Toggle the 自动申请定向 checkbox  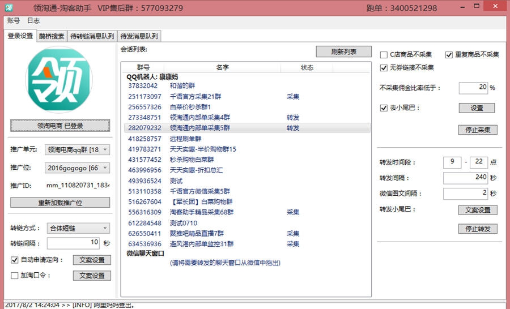tap(14, 260)
